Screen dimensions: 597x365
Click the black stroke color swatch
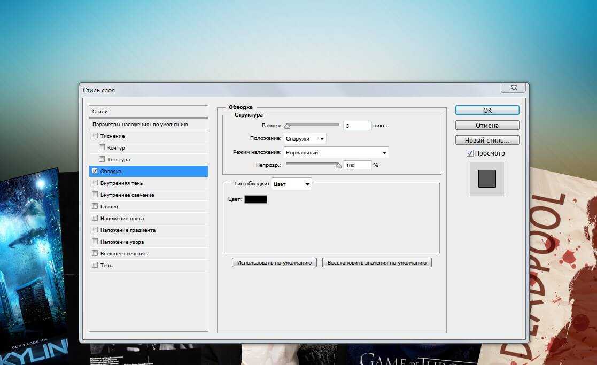point(255,199)
